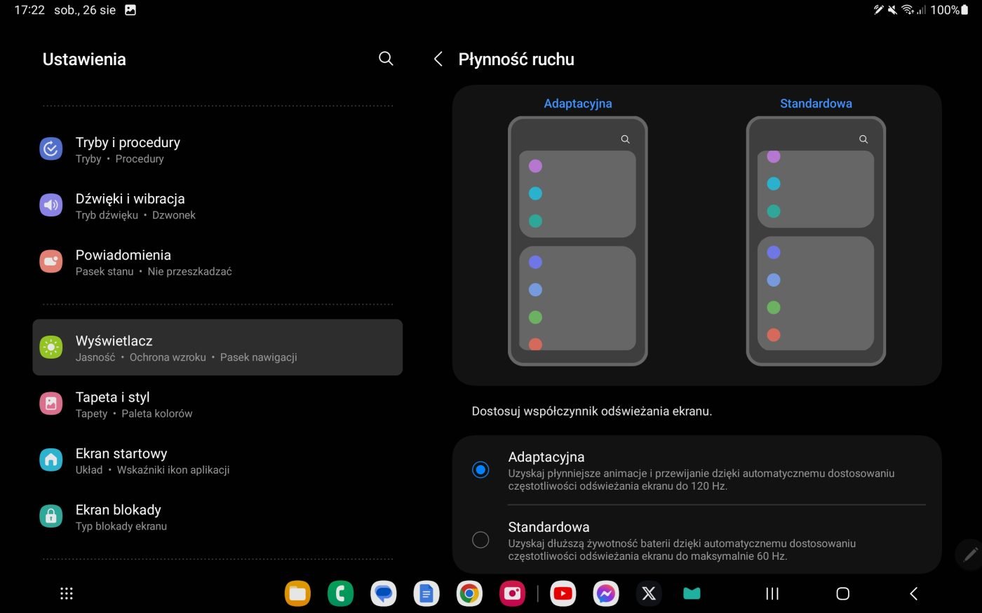Tap the Ustawienia heading
Viewport: 982px width, 613px height.
point(84,59)
